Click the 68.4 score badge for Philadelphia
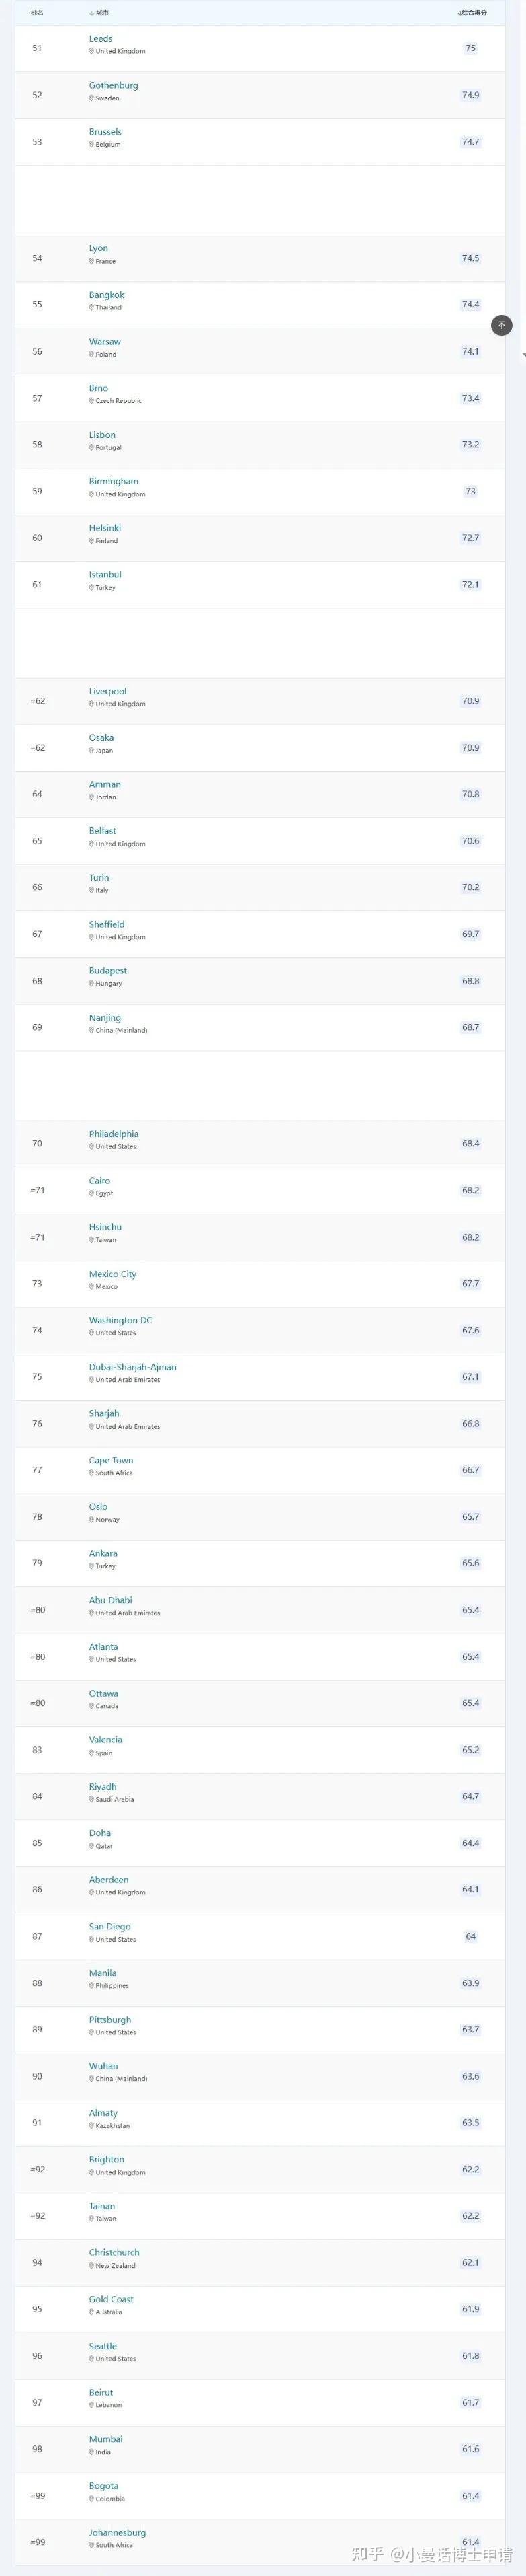 coord(470,1144)
